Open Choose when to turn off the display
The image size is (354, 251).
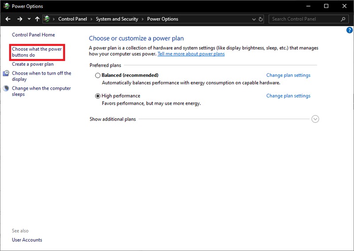[42, 76]
